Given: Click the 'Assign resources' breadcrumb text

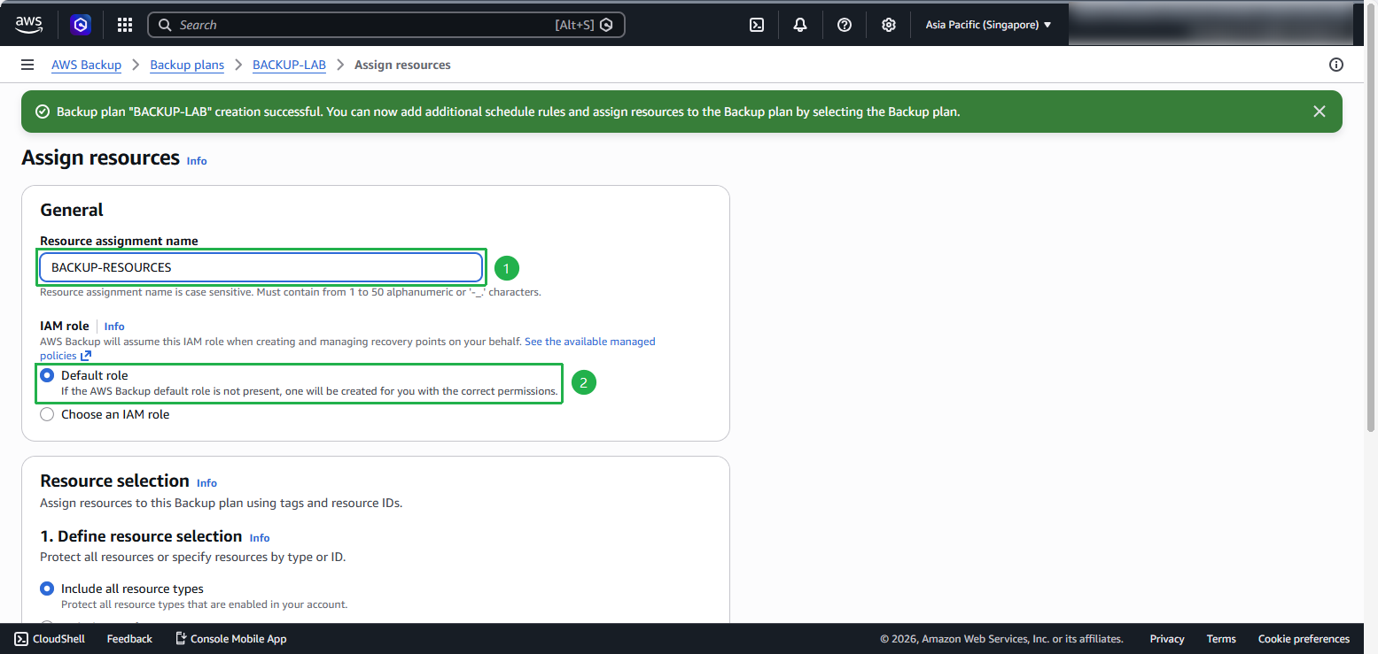Looking at the screenshot, I should (x=402, y=65).
